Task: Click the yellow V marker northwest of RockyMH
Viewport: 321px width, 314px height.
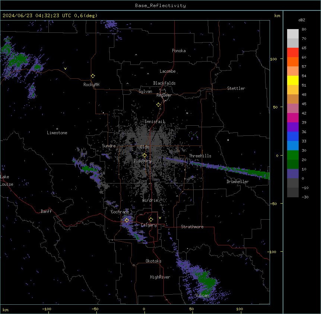Action: 65,69
